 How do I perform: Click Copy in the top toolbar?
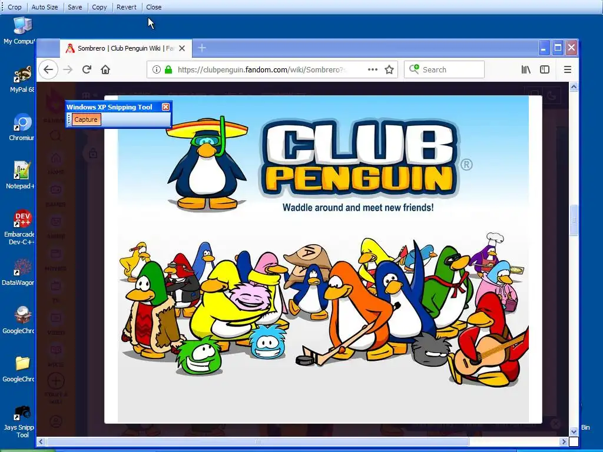99,7
